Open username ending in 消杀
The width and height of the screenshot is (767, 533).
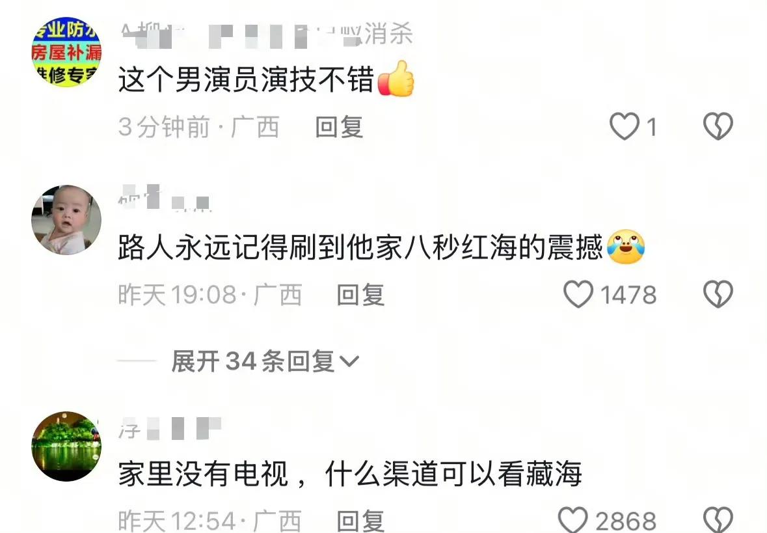[267, 34]
